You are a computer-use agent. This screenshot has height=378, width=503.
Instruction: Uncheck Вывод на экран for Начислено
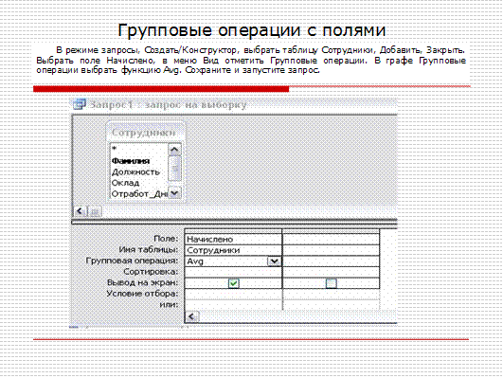[x=234, y=283]
